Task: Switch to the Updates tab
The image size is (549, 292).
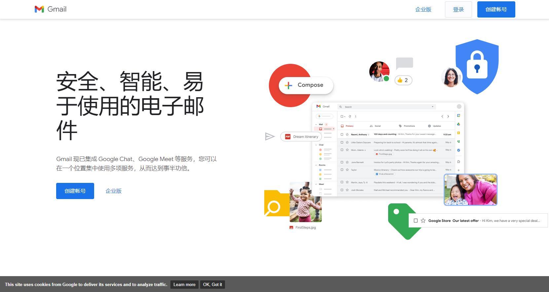Action: click(434, 126)
